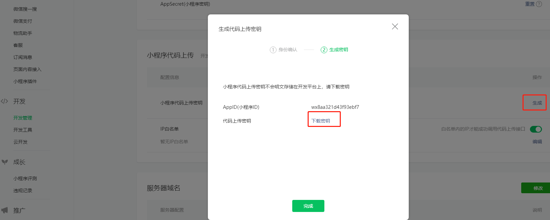Click the 下载密钥 link
550x220 pixels.
321,121
